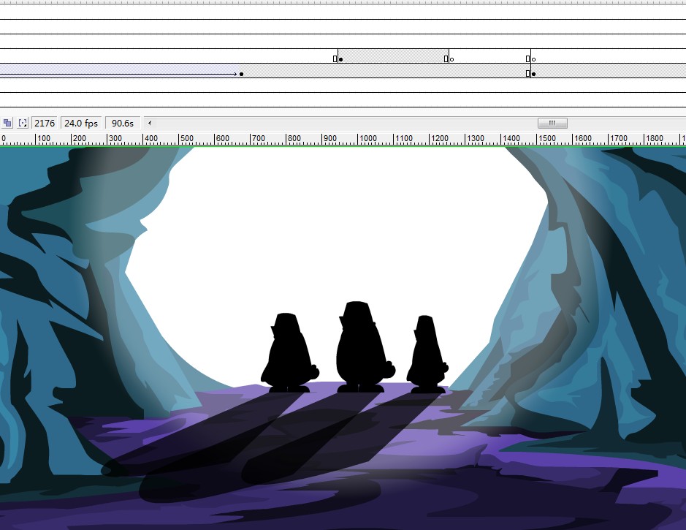Click inside the shaded frame span between keyframes
This screenshot has width=686, height=530.
(393, 56)
